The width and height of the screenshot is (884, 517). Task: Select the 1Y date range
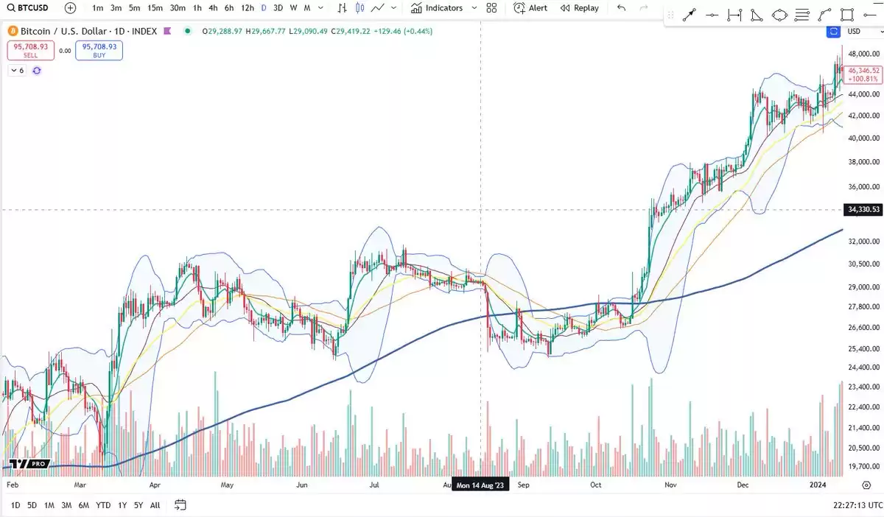pos(122,505)
